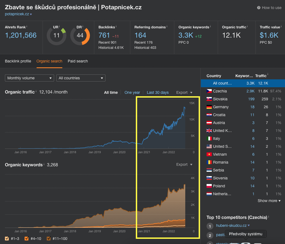
Task: Toggle the #1–3 positions checkbox
Action: 7,238
